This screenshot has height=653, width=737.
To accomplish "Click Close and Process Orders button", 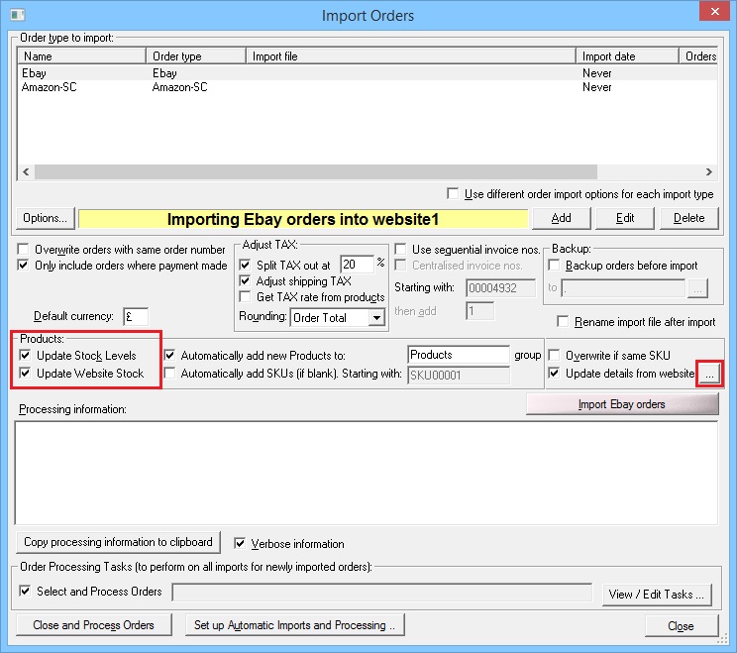I will tap(93, 625).
